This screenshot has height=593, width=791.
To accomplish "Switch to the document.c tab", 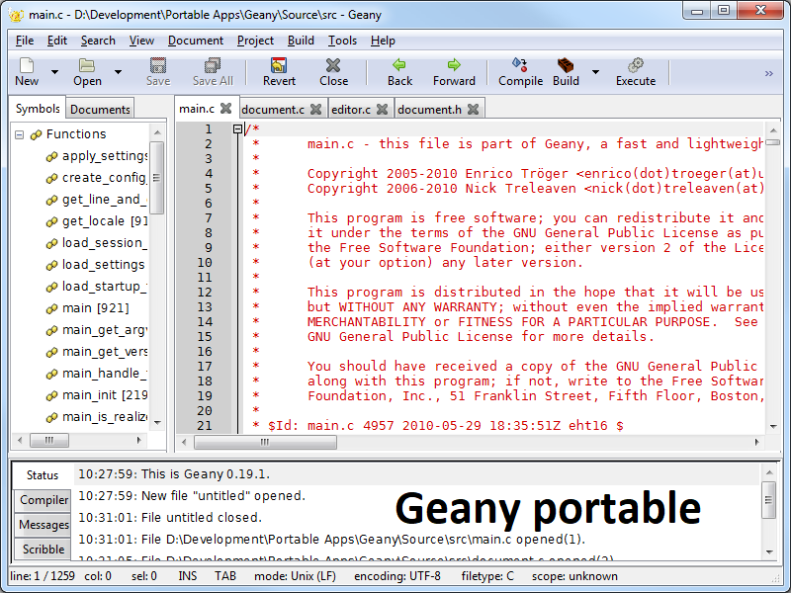I will 273,110.
